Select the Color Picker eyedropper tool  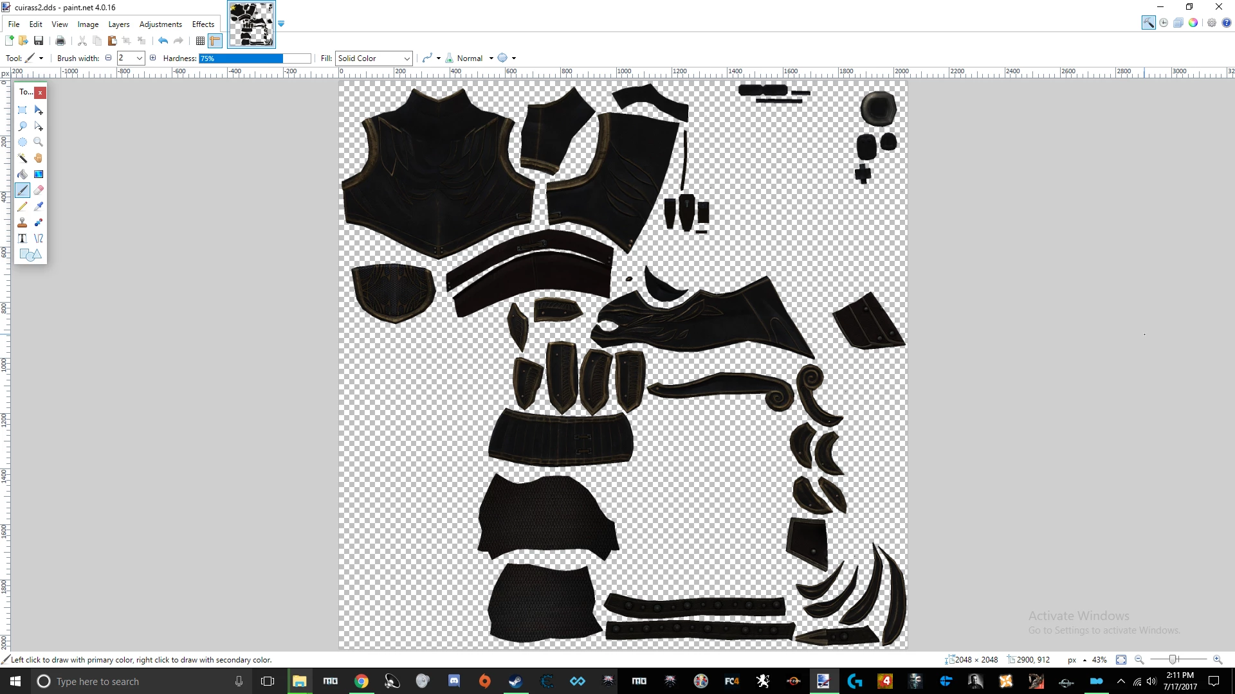point(39,206)
